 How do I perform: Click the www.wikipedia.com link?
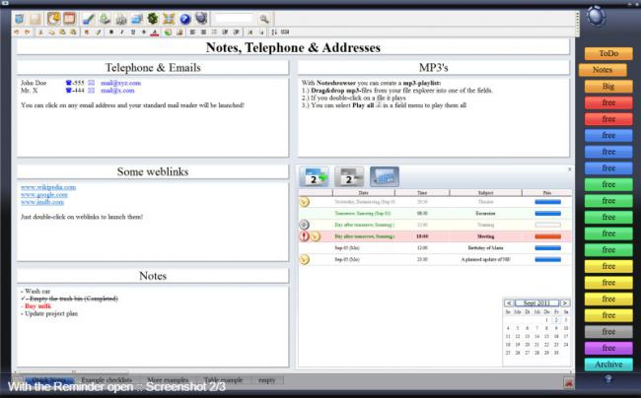(48, 187)
